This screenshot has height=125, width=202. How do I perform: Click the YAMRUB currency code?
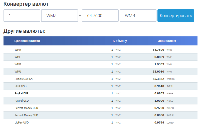click(x=171, y=79)
